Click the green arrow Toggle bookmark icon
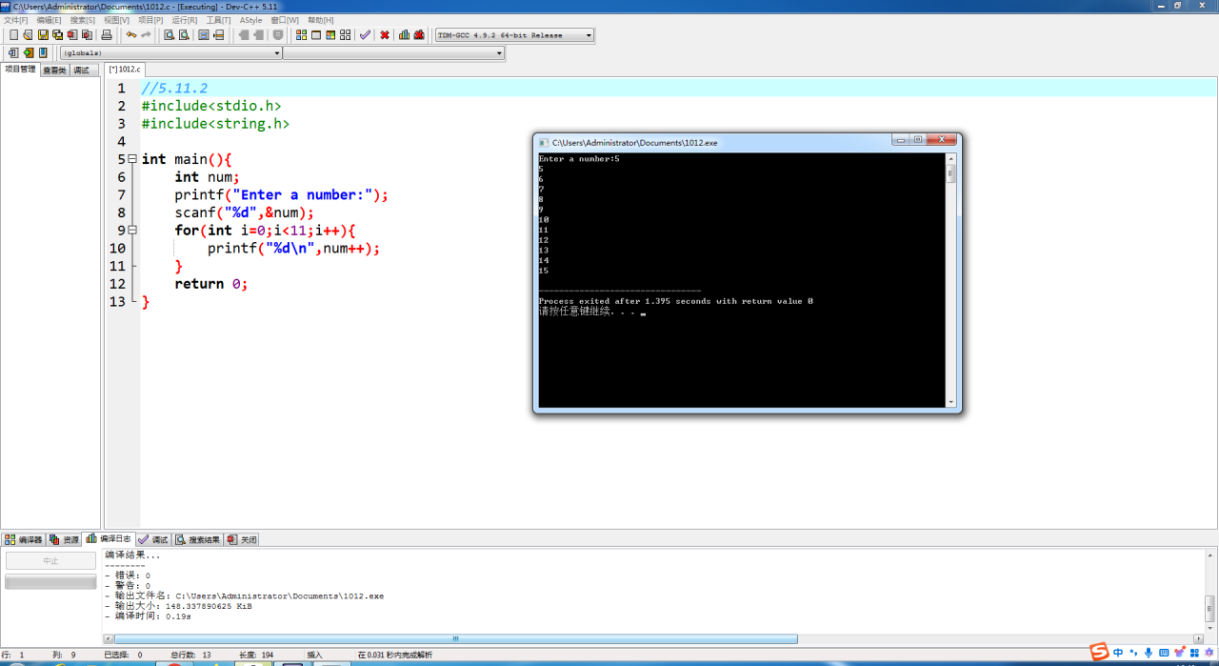Viewport: 1219px width, 666px height. coord(29,53)
